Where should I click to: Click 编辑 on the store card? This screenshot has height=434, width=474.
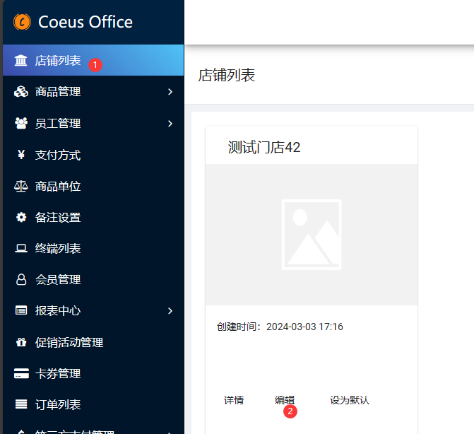(x=285, y=400)
